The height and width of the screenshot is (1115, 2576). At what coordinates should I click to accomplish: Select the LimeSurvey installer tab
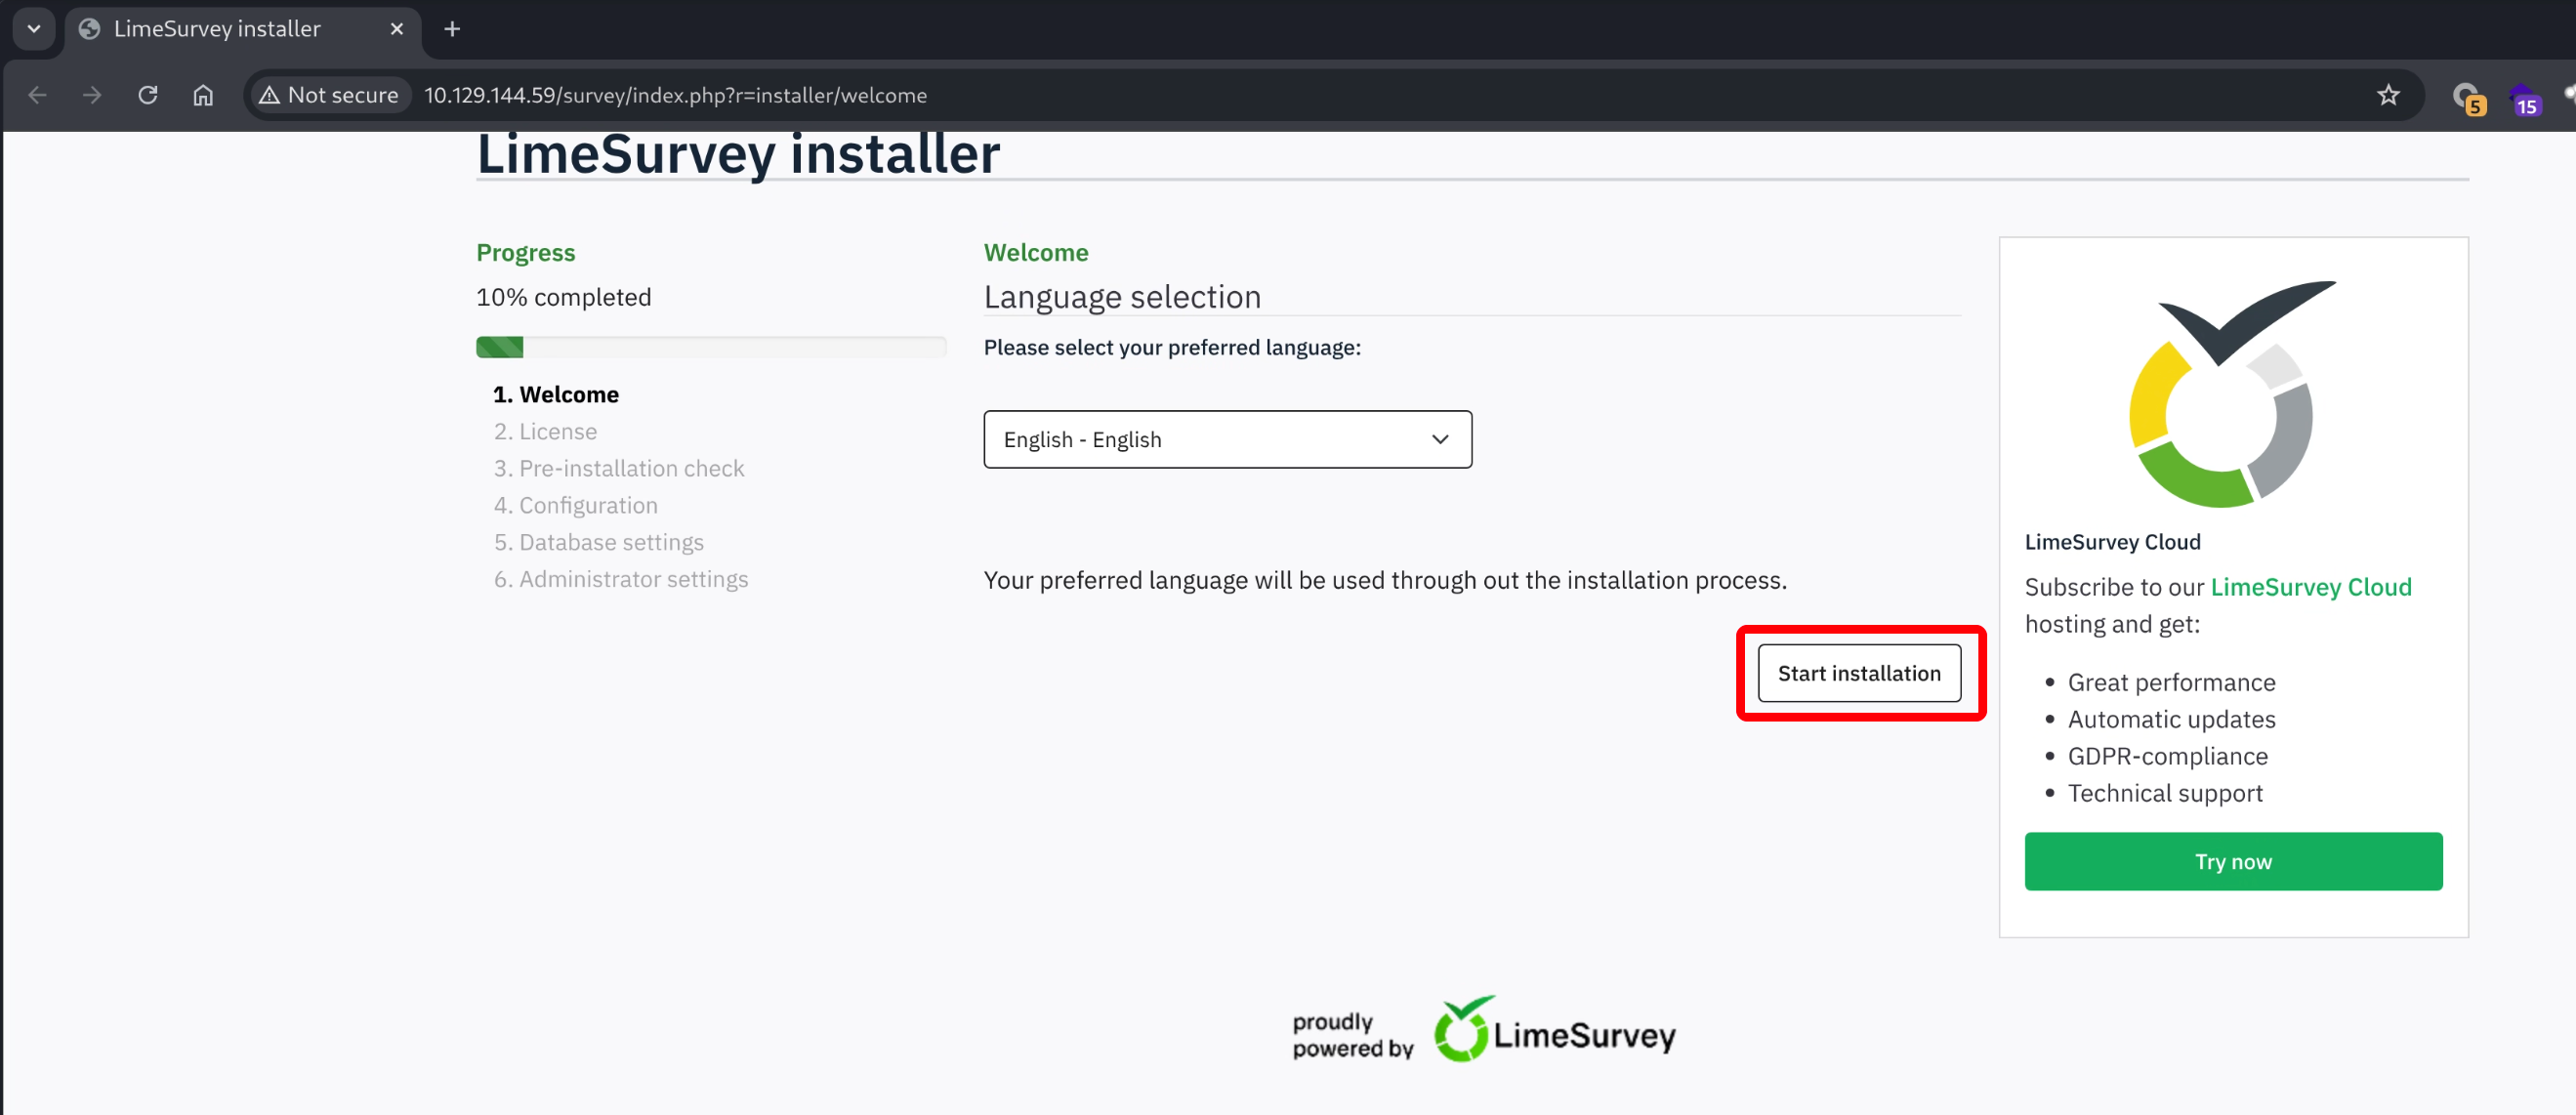[x=217, y=29]
